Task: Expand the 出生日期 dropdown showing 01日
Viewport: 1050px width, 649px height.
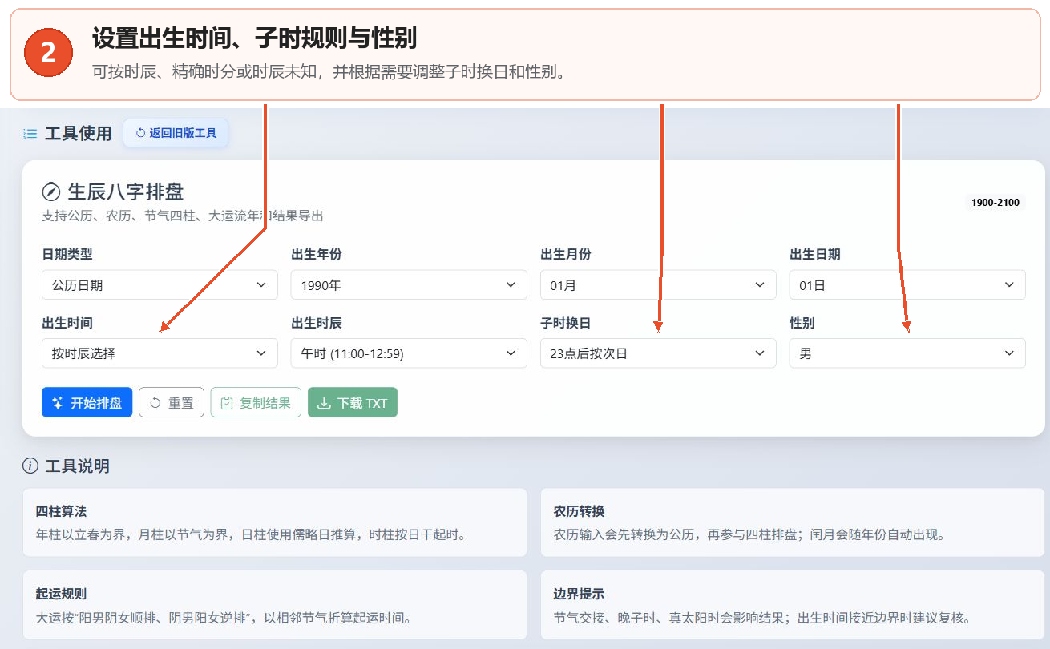Action: [907, 285]
